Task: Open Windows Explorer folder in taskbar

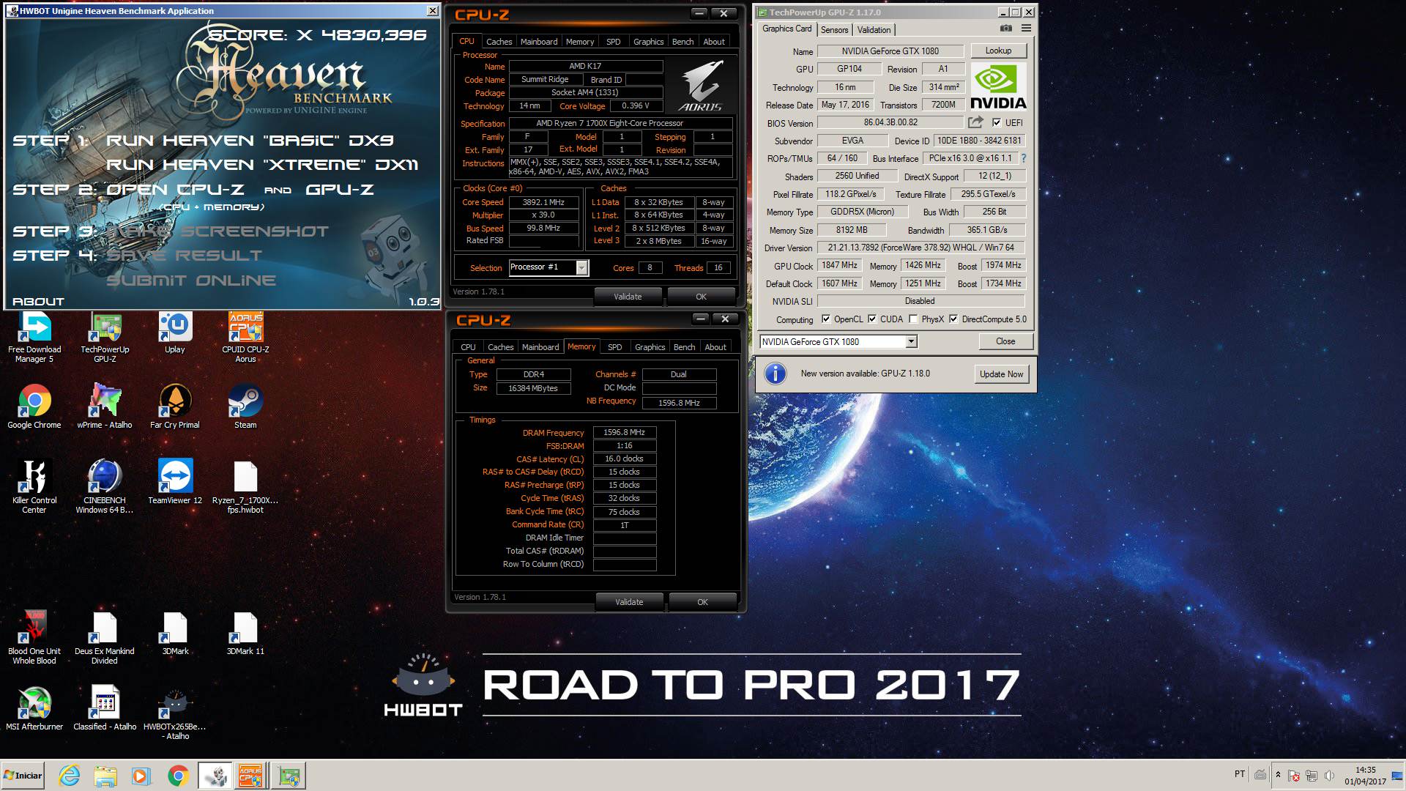Action: [105, 776]
